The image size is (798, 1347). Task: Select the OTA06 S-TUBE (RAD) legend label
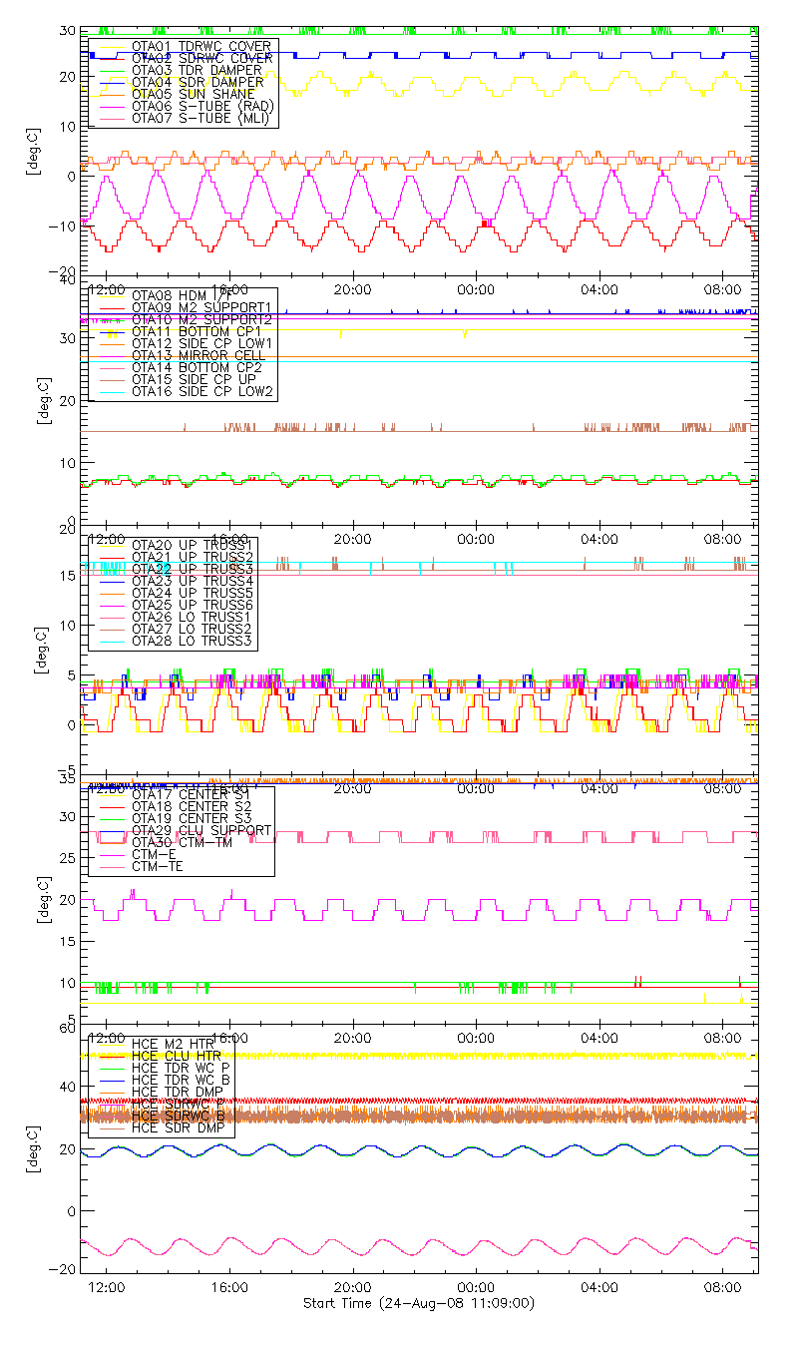pyautogui.click(x=204, y=106)
